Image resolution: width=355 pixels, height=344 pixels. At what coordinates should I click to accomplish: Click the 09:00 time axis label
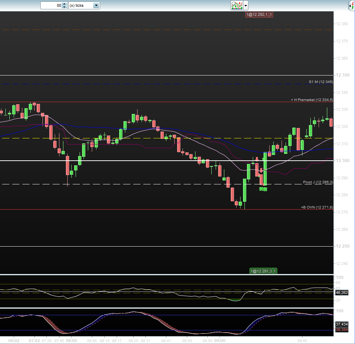[x=220, y=341]
